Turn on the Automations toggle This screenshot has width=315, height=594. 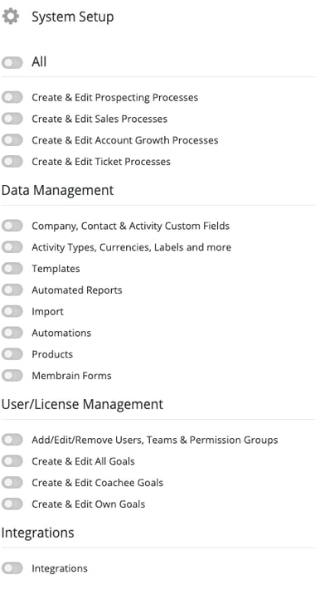pyautogui.click(x=12, y=333)
